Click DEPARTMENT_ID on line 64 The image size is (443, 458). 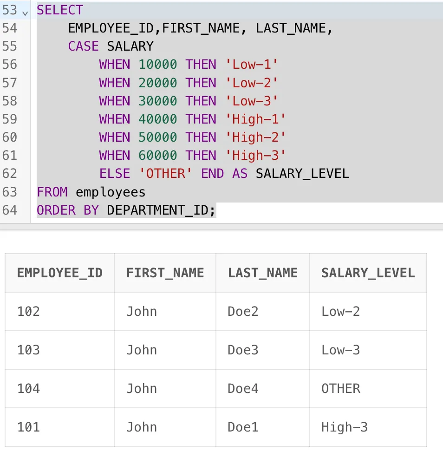point(158,210)
